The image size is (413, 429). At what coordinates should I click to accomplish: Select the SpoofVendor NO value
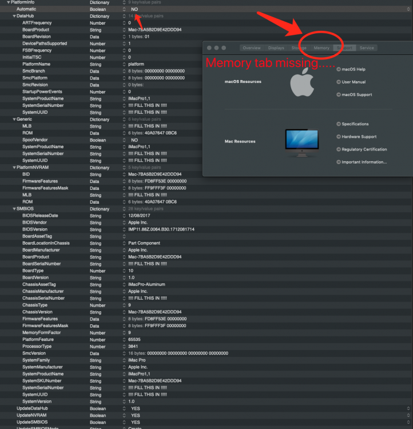click(134, 140)
